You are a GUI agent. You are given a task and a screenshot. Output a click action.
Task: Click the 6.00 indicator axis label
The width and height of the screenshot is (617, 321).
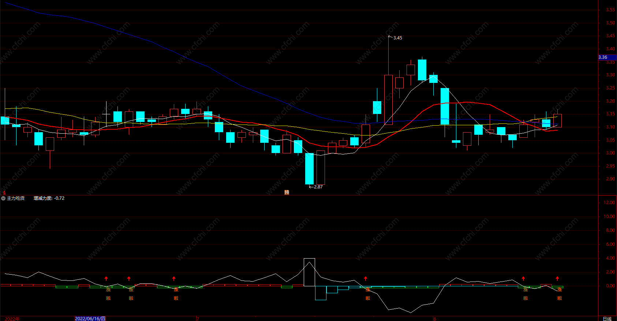(610, 244)
